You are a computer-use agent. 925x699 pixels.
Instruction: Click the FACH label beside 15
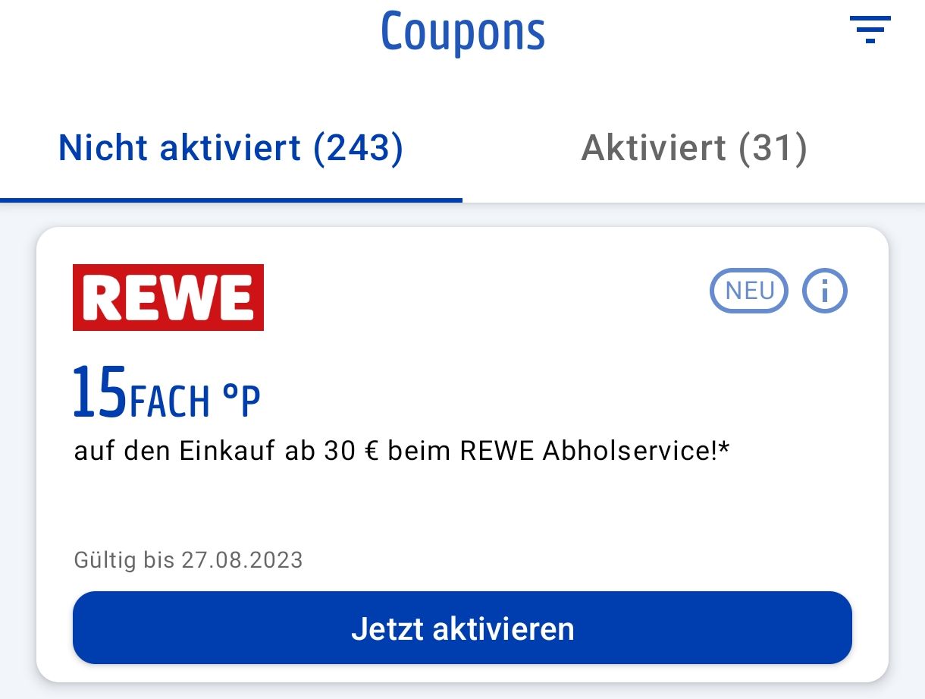coord(169,402)
